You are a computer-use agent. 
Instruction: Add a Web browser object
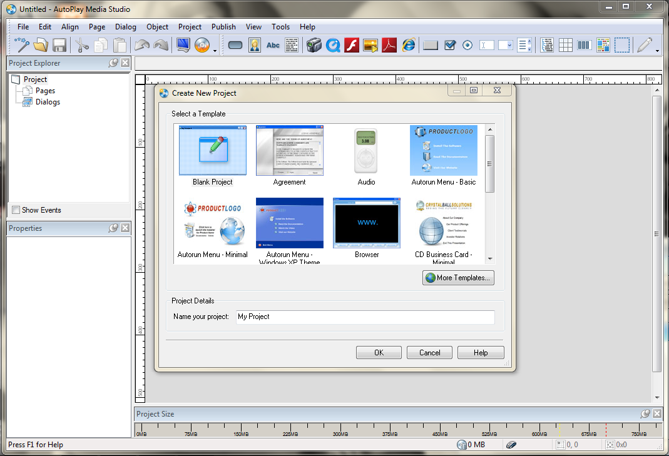click(x=408, y=44)
